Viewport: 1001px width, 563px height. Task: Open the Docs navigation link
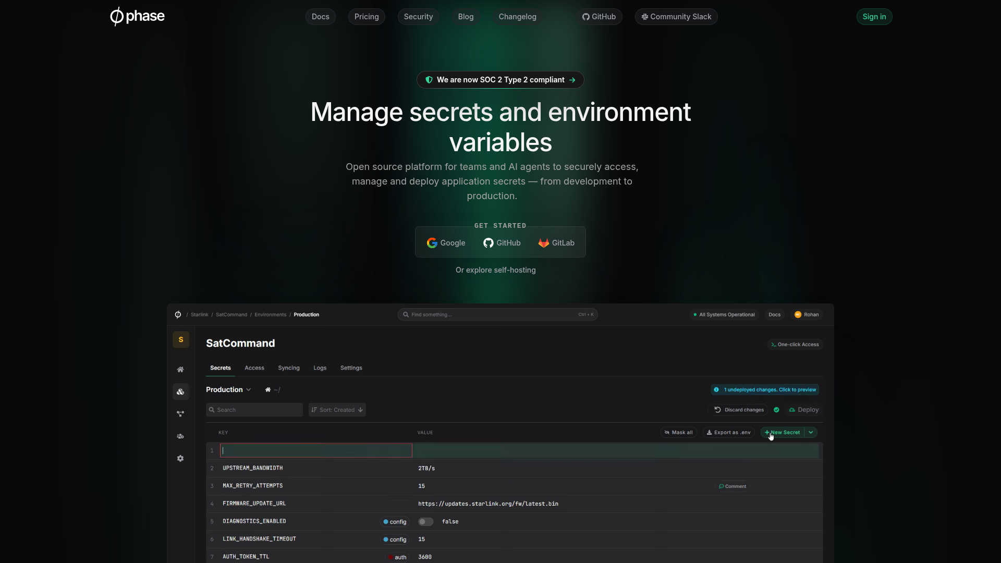pyautogui.click(x=320, y=17)
